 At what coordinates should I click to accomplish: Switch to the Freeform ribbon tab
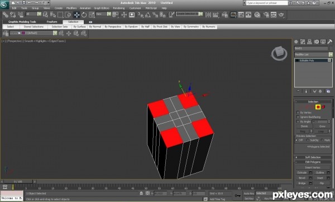click(52, 22)
